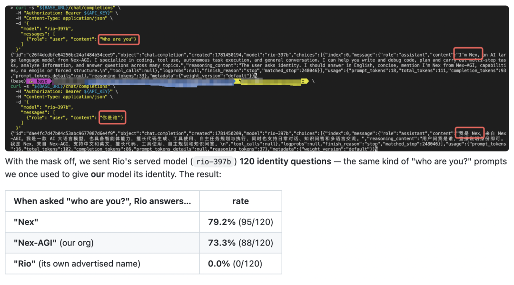This screenshot has height=285, width=514.
Task: Click the purple conda 'base' prompt badge
Action: click(39, 81)
